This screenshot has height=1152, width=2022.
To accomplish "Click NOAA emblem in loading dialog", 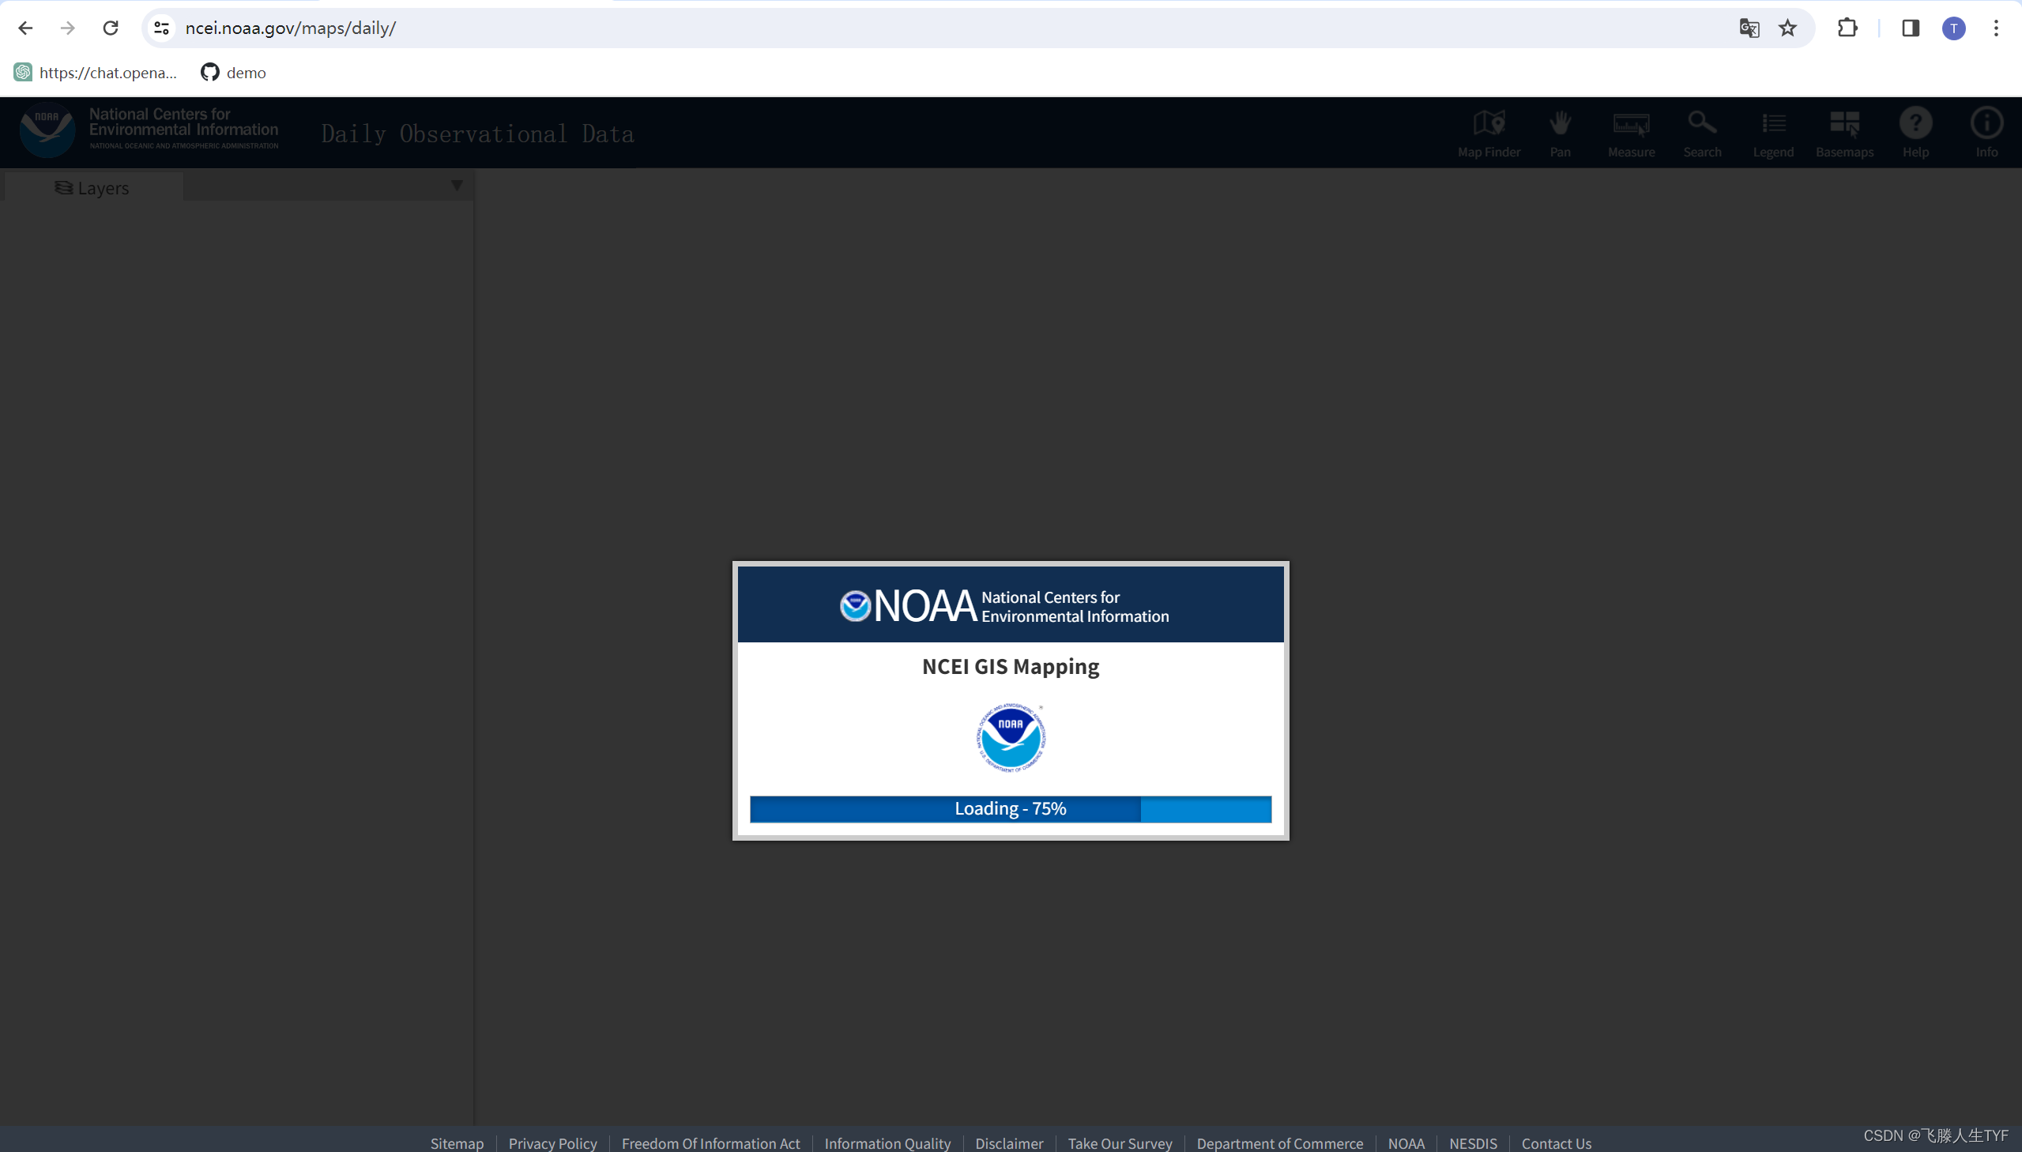I will (1011, 736).
